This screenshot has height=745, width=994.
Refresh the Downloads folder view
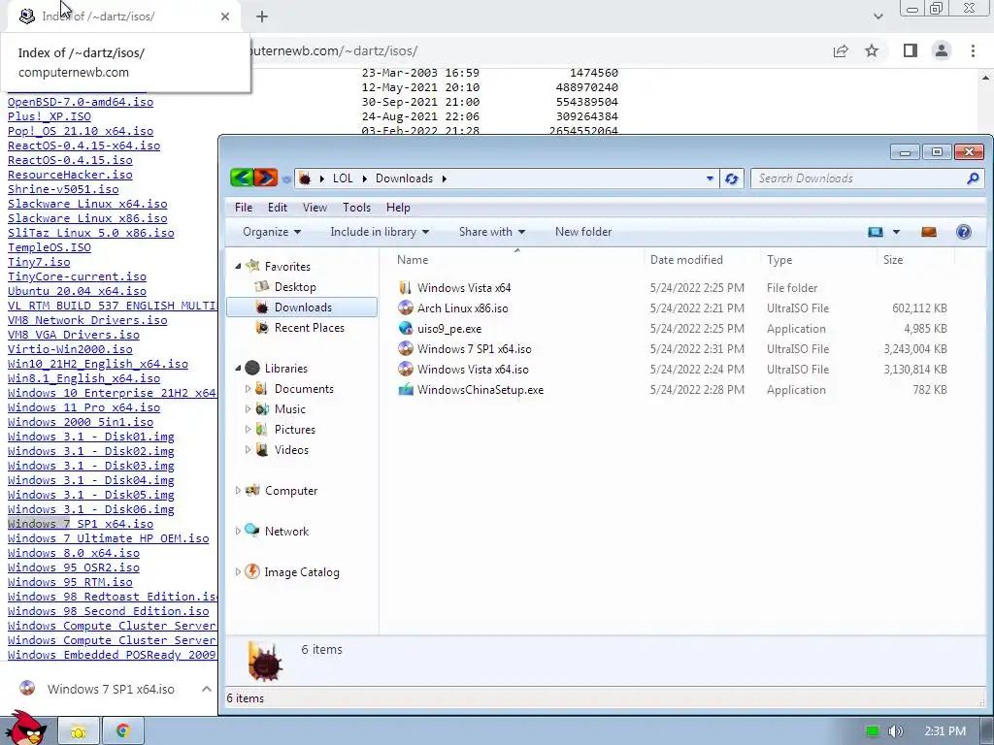731,178
